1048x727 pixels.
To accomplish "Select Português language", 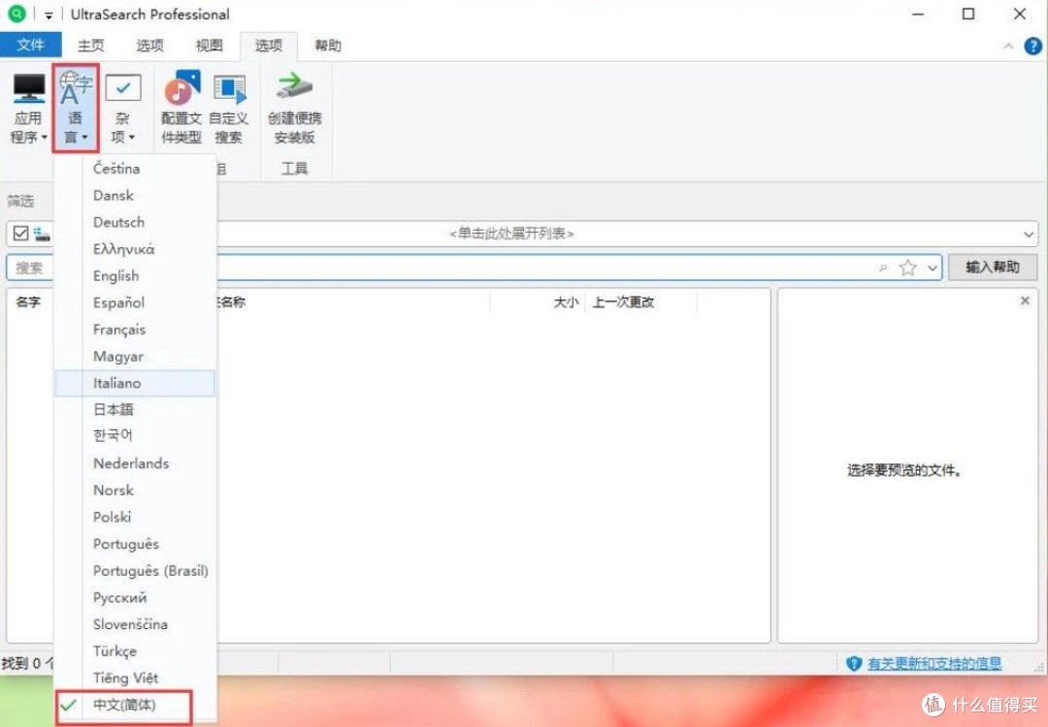I will click(135, 544).
